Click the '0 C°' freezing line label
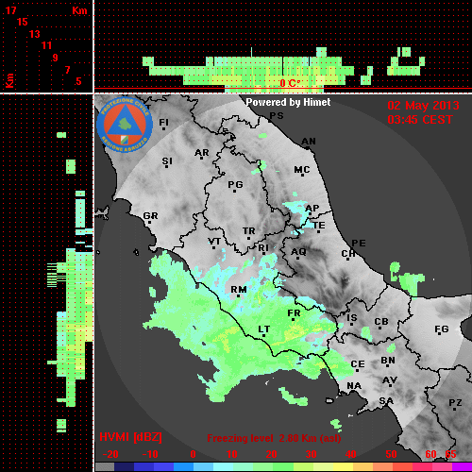The height and width of the screenshot is (472, 472). (x=290, y=83)
